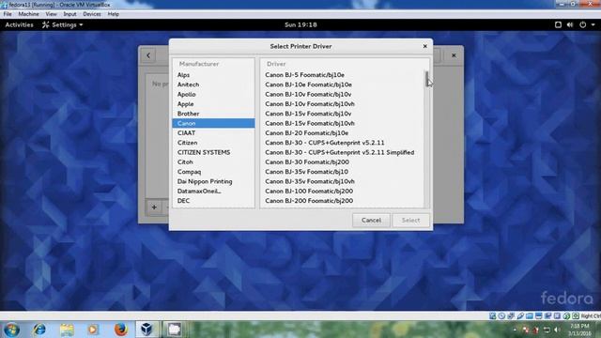Select Citizen manufacturer

(x=213, y=143)
